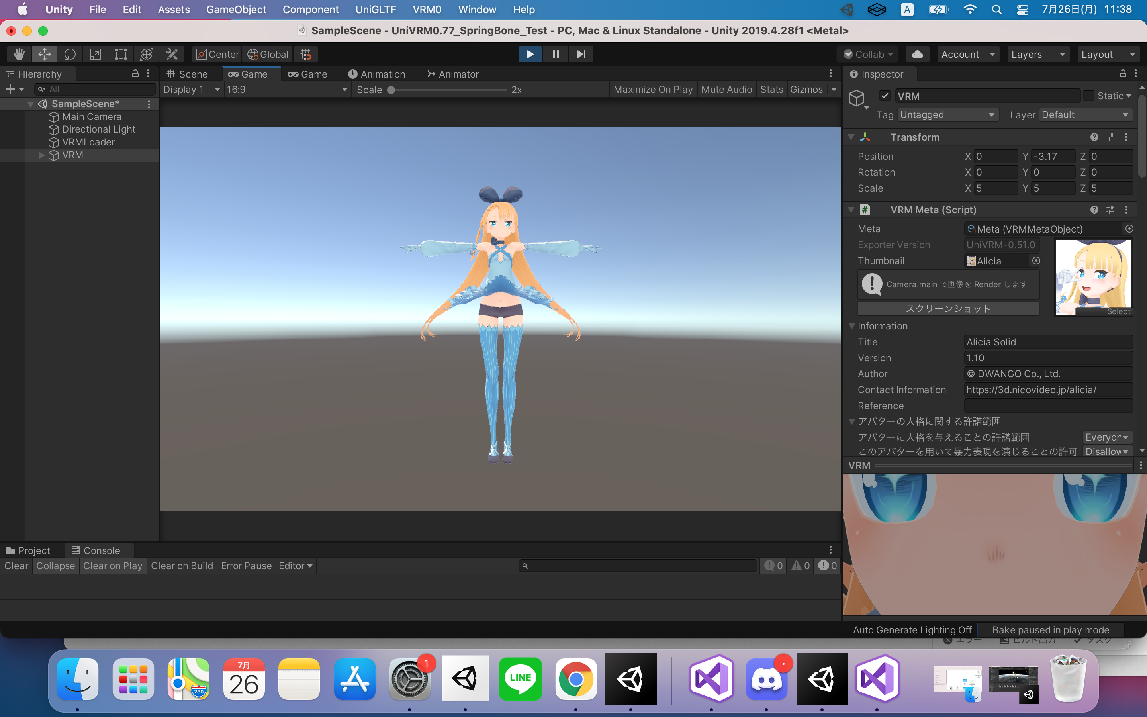Image resolution: width=1147 pixels, height=717 pixels.
Task: Open the Transform component preset icon
Action: coord(1110,137)
